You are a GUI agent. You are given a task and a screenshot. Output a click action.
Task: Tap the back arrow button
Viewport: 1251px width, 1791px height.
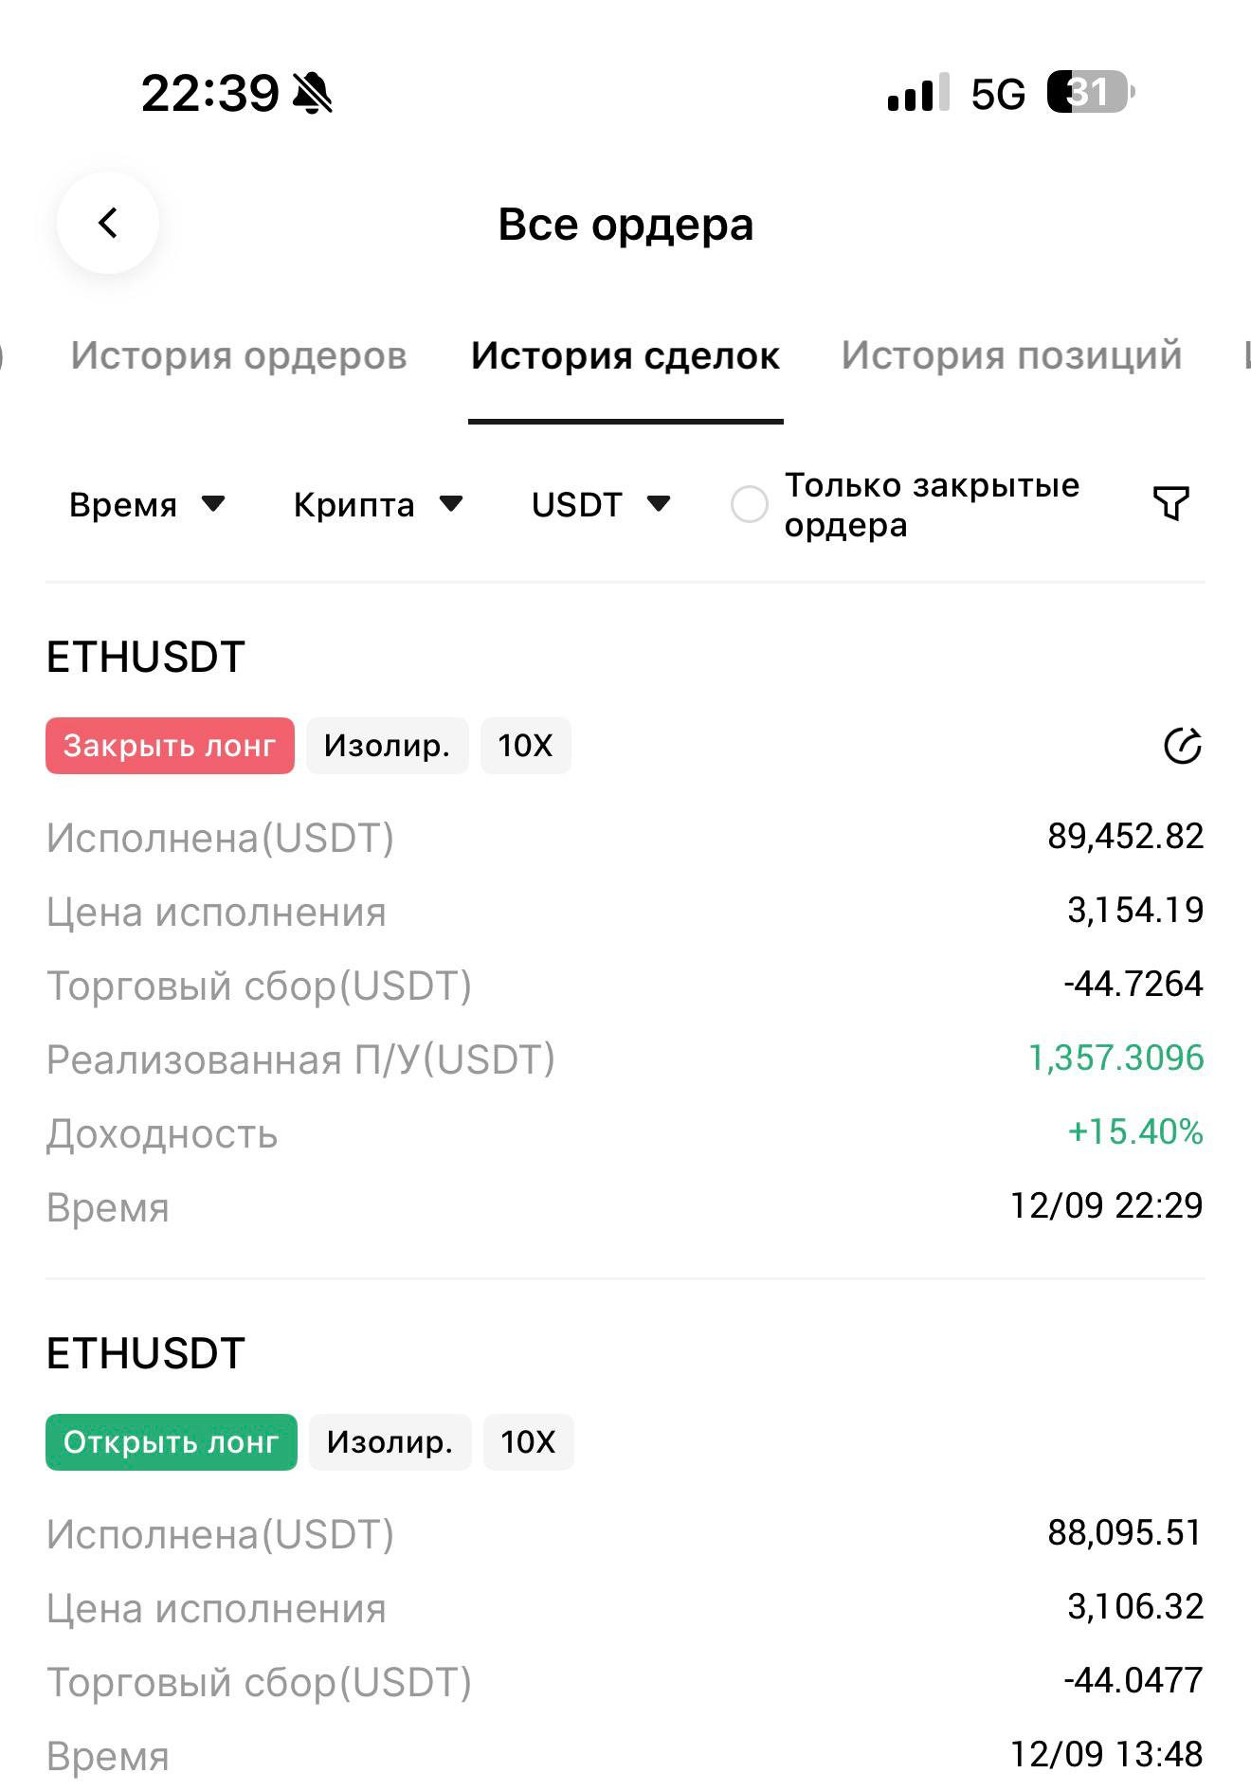click(108, 224)
